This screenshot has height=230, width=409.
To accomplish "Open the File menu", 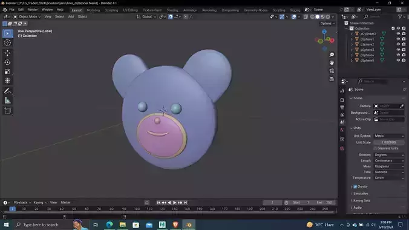I will 11,10.
